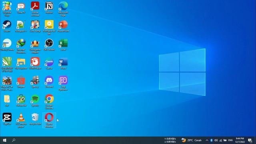Click the Google Chrome desktop icon
The width and height of the screenshot is (256, 144).
[x=49, y=102]
